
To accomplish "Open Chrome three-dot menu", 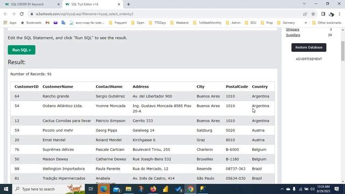I will (x=340, y=14).
